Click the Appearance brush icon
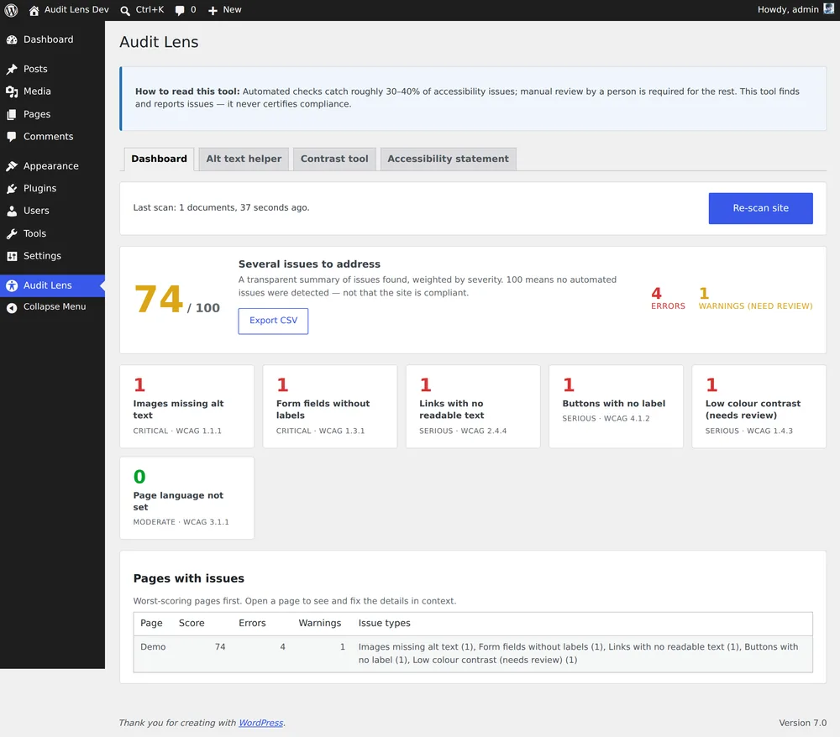The height and width of the screenshot is (737, 840). click(12, 166)
